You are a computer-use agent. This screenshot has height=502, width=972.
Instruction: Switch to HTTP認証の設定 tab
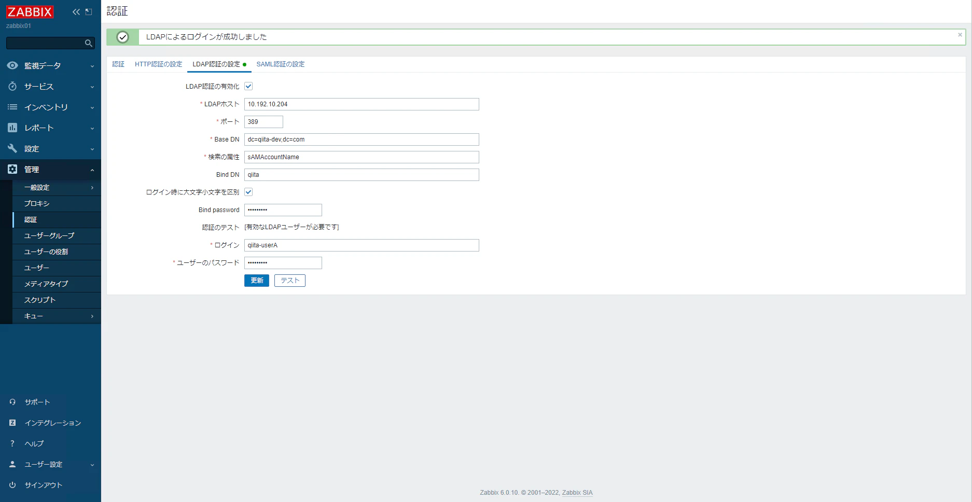click(158, 64)
